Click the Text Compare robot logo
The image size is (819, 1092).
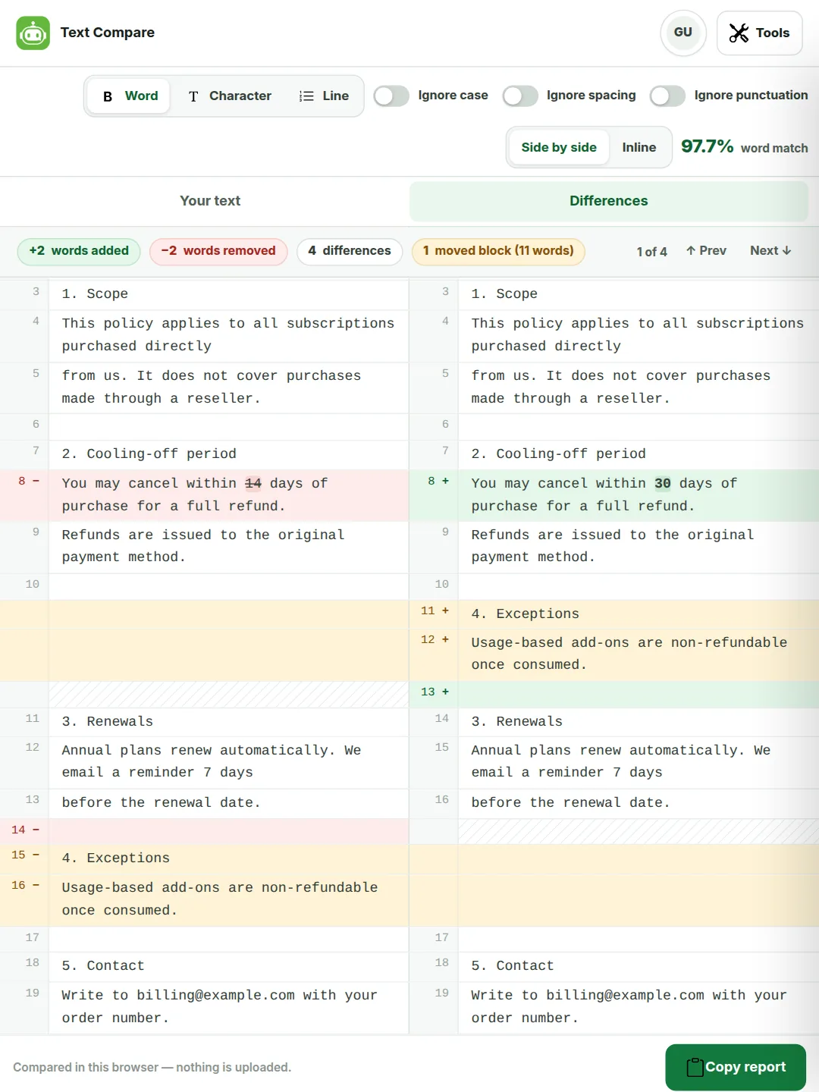(x=33, y=33)
